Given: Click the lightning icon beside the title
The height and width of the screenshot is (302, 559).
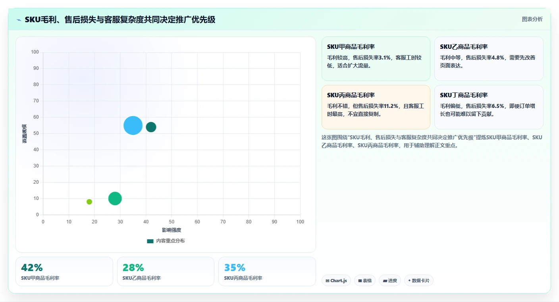Looking at the screenshot, I should tap(19, 20).
